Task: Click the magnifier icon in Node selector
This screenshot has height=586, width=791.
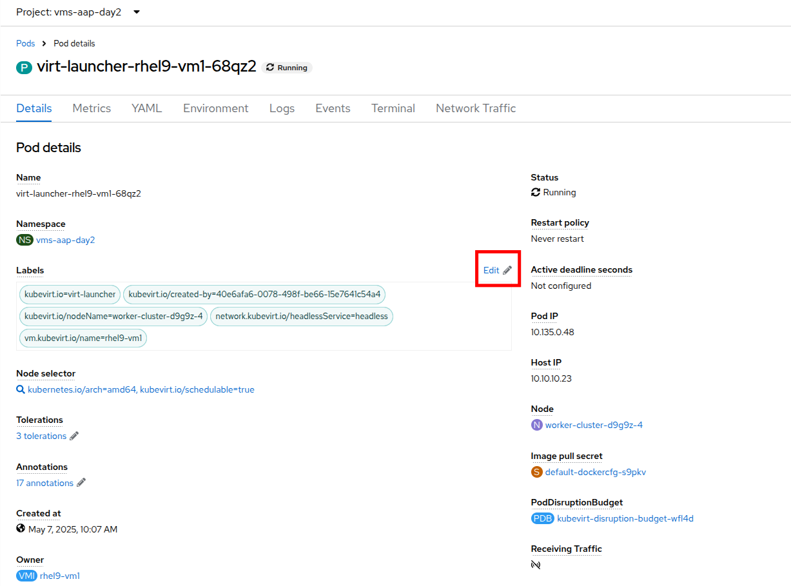Action: pyautogui.click(x=21, y=390)
